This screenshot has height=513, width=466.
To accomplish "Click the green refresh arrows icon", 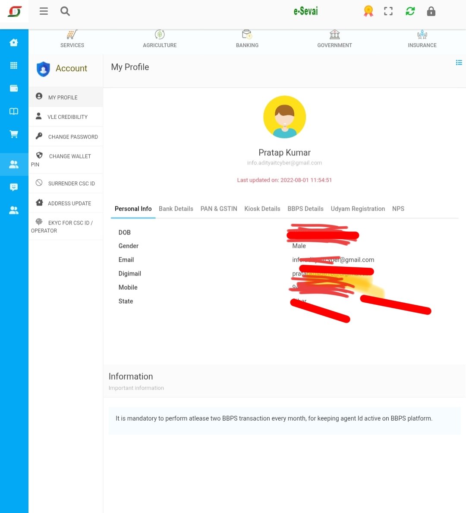I will point(410,11).
